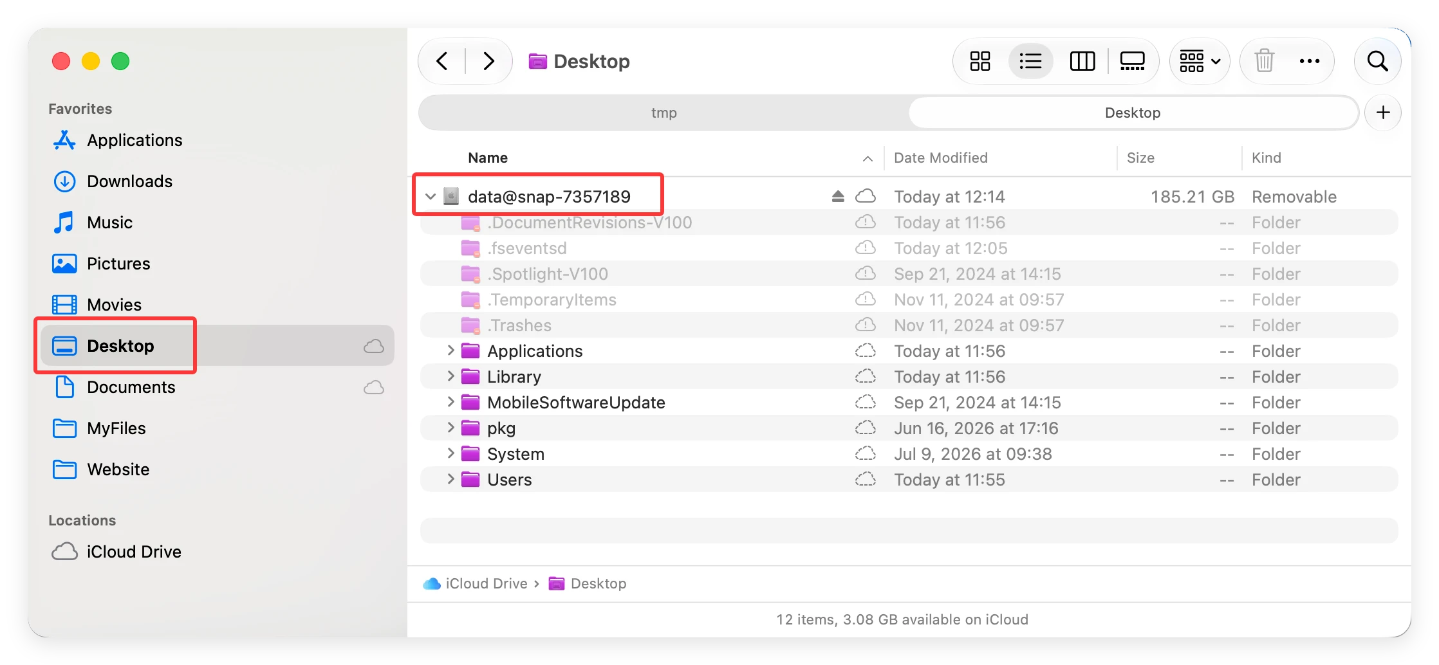Click the cloud status icon beside Documents sidebar item
Screen dimensions: 1439x665
374,387
